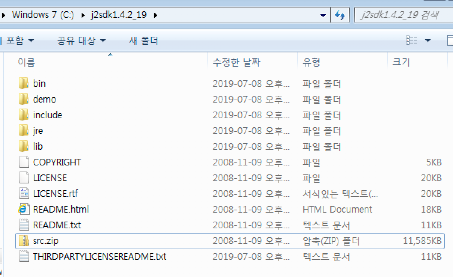Screen dimensions: 453x277
Task: Click the 18KB size value
Action: [431, 209]
